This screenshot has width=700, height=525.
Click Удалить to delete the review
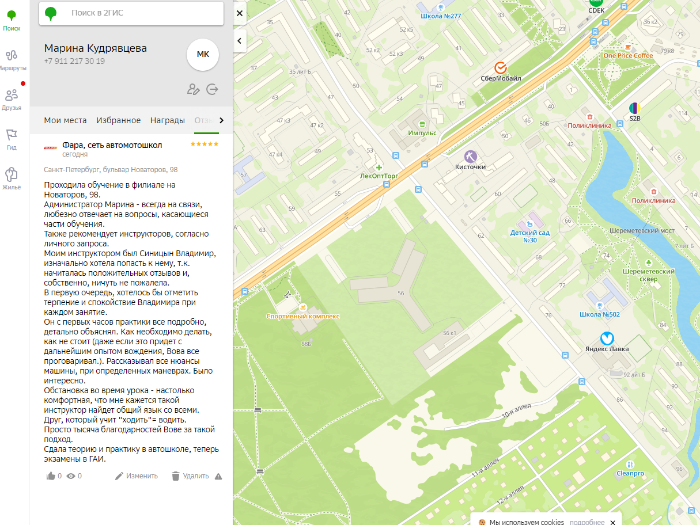190,476
